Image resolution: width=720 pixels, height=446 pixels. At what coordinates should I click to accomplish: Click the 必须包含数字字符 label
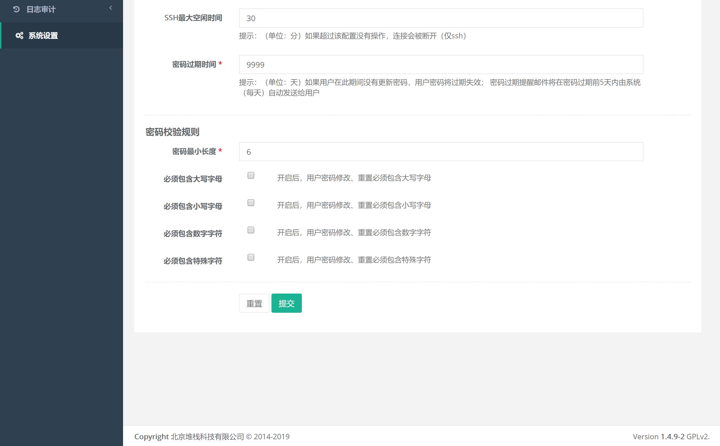tap(193, 234)
